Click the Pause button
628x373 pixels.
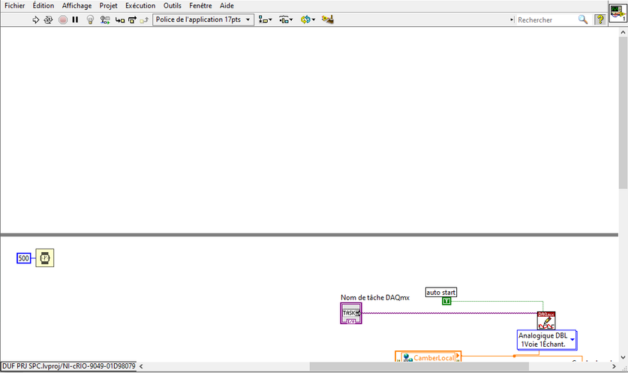coord(75,20)
